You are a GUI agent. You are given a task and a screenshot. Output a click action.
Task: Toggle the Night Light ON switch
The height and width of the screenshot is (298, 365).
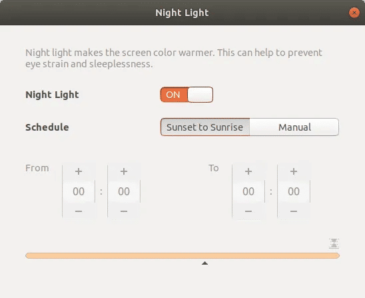pyautogui.click(x=186, y=95)
